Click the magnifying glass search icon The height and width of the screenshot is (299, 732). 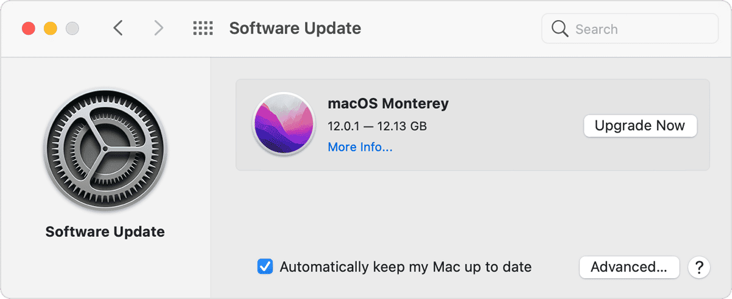tap(559, 29)
